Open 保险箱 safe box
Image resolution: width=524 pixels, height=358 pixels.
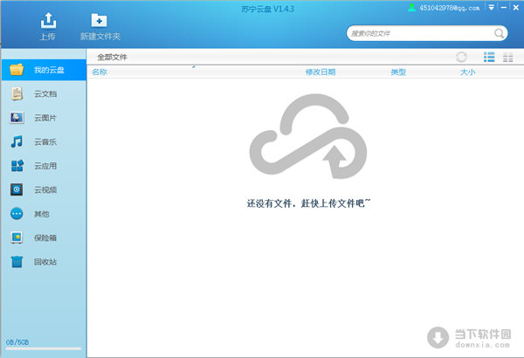(44, 238)
